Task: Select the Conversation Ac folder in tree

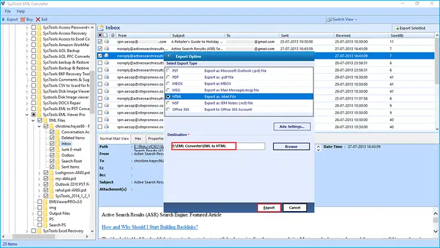Action: click(x=75, y=132)
